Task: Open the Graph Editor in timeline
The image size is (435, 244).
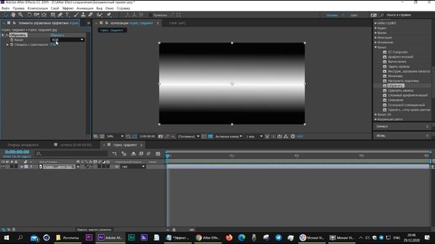Action: [158, 154]
